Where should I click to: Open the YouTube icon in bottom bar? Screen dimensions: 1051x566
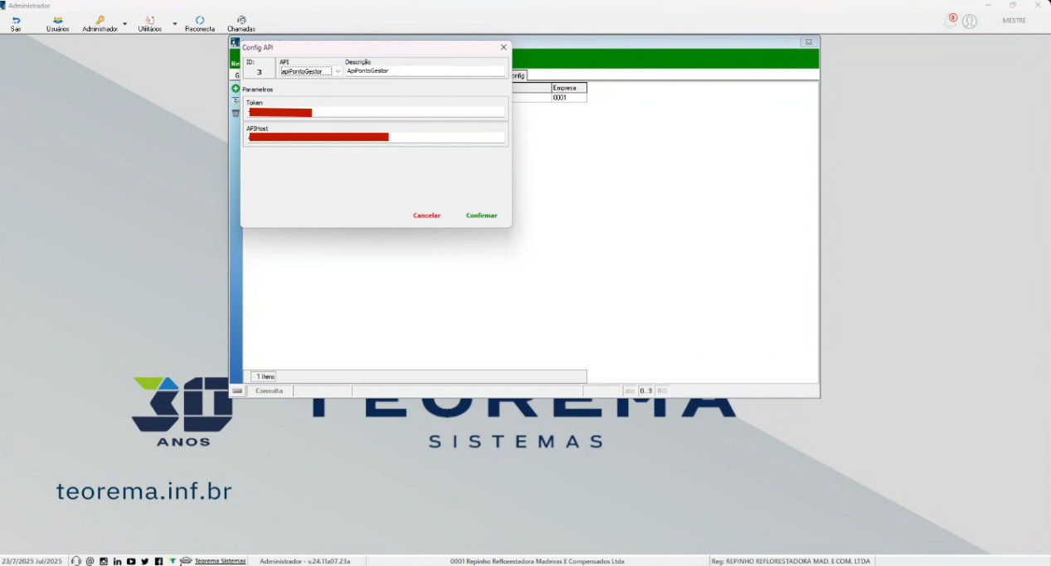coord(131,561)
